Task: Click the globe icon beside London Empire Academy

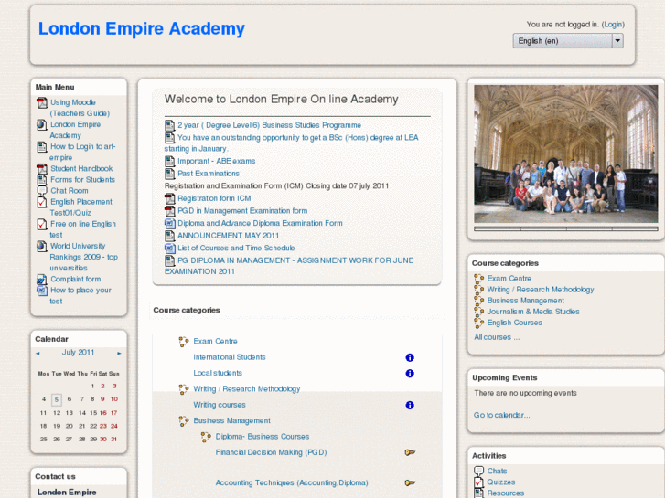Action: click(x=41, y=124)
